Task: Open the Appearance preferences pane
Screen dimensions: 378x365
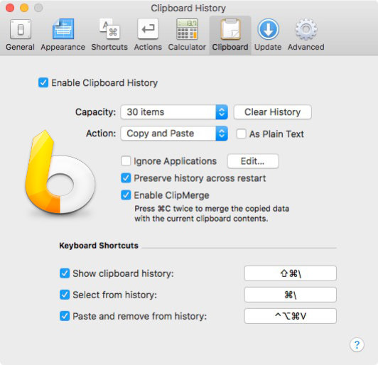Action: 63,35
